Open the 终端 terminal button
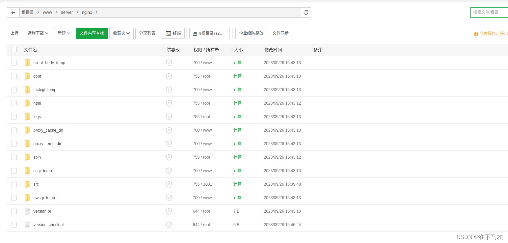Image resolution: width=508 pixels, height=243 pixels. pyautogui.click(x=173, y=33)
